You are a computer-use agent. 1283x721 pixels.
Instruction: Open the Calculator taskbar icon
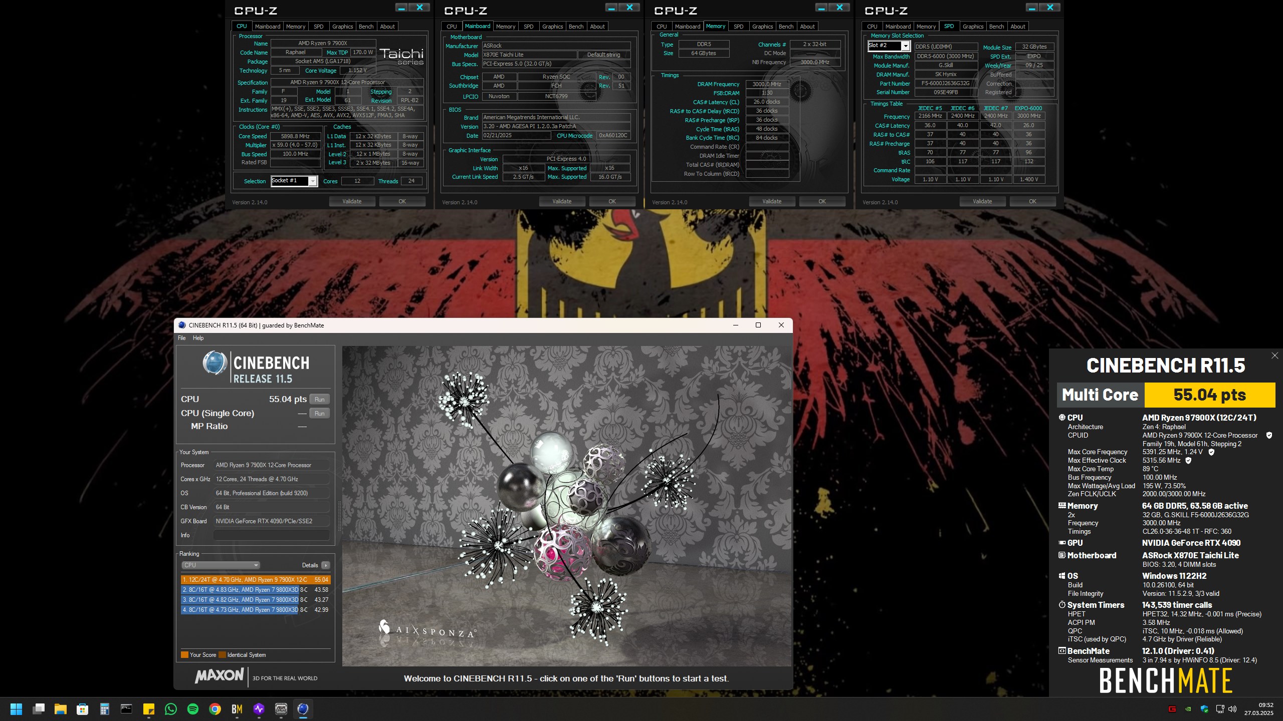(x=105, y=709)
